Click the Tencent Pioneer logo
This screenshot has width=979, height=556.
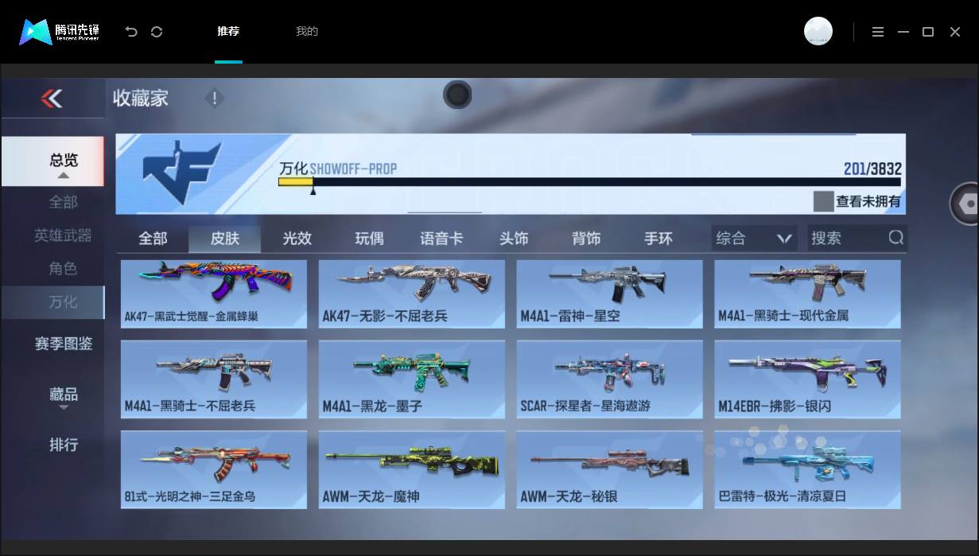click(60, 32)
